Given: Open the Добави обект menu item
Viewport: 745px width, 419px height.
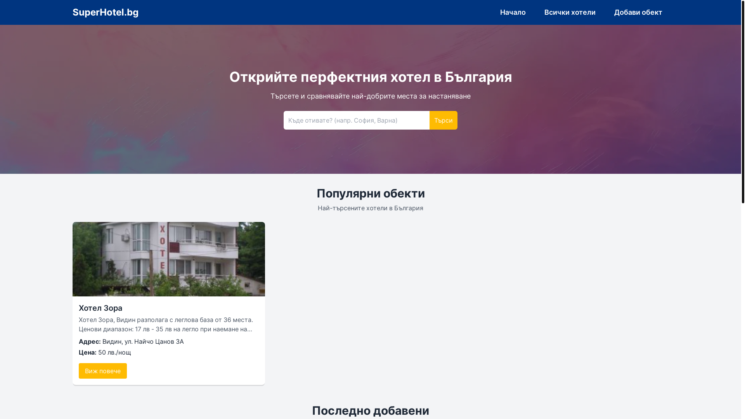Looking at the screenshot, I should (638, 12).
